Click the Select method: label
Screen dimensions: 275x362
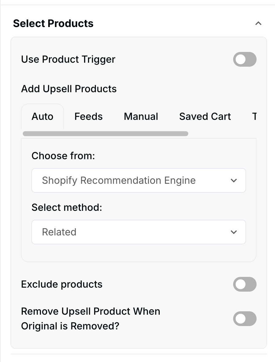pos(67,207)
